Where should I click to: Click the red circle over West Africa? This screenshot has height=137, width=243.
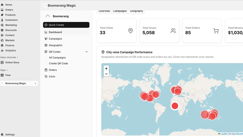175,106
